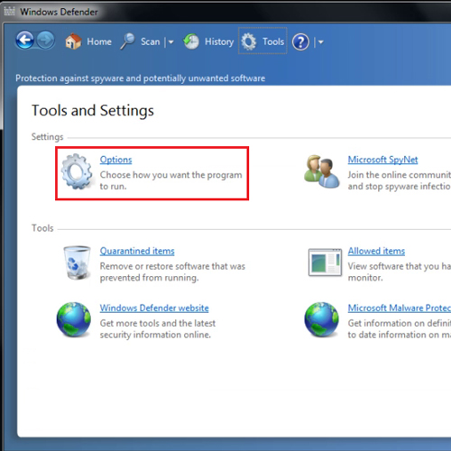
Task: Click the History clock icon
Action: [x=191, y=41]
